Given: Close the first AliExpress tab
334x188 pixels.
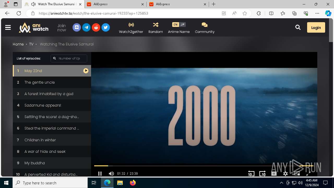Looking at the screenshot, I should [142, 4].
